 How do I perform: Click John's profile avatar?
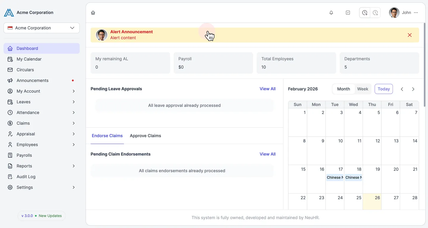394,13
